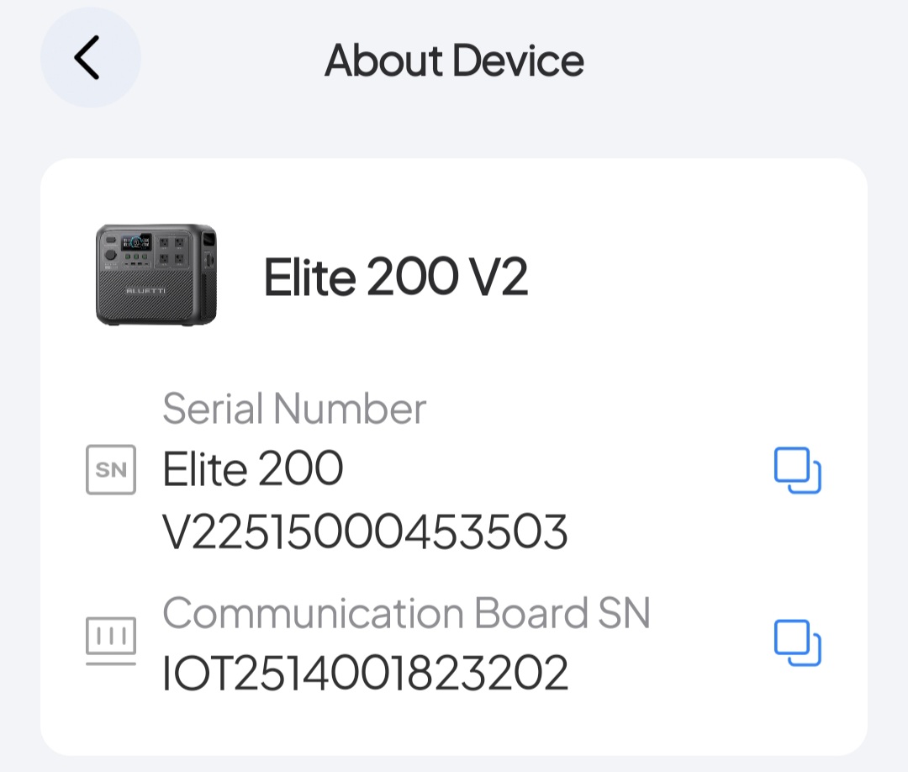Screen dimensions: 908x772
Task: Tap the BLUETTI logo on device picture
Action: coord(146,291)
